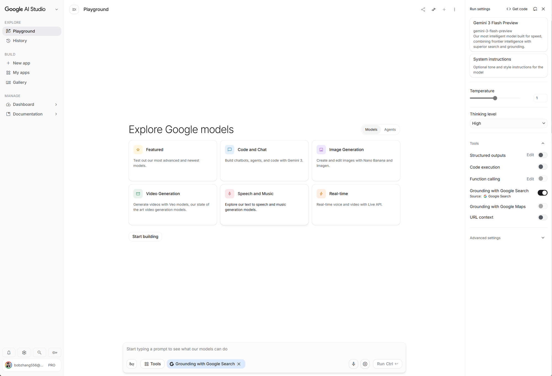Image resolution: width=552 pixels, height=376 pixels.
Task: Click the crossed-out icon left of Tools
Action: click(132, 364)
